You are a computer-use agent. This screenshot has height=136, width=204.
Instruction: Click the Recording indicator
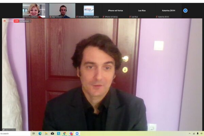(8, 21)
